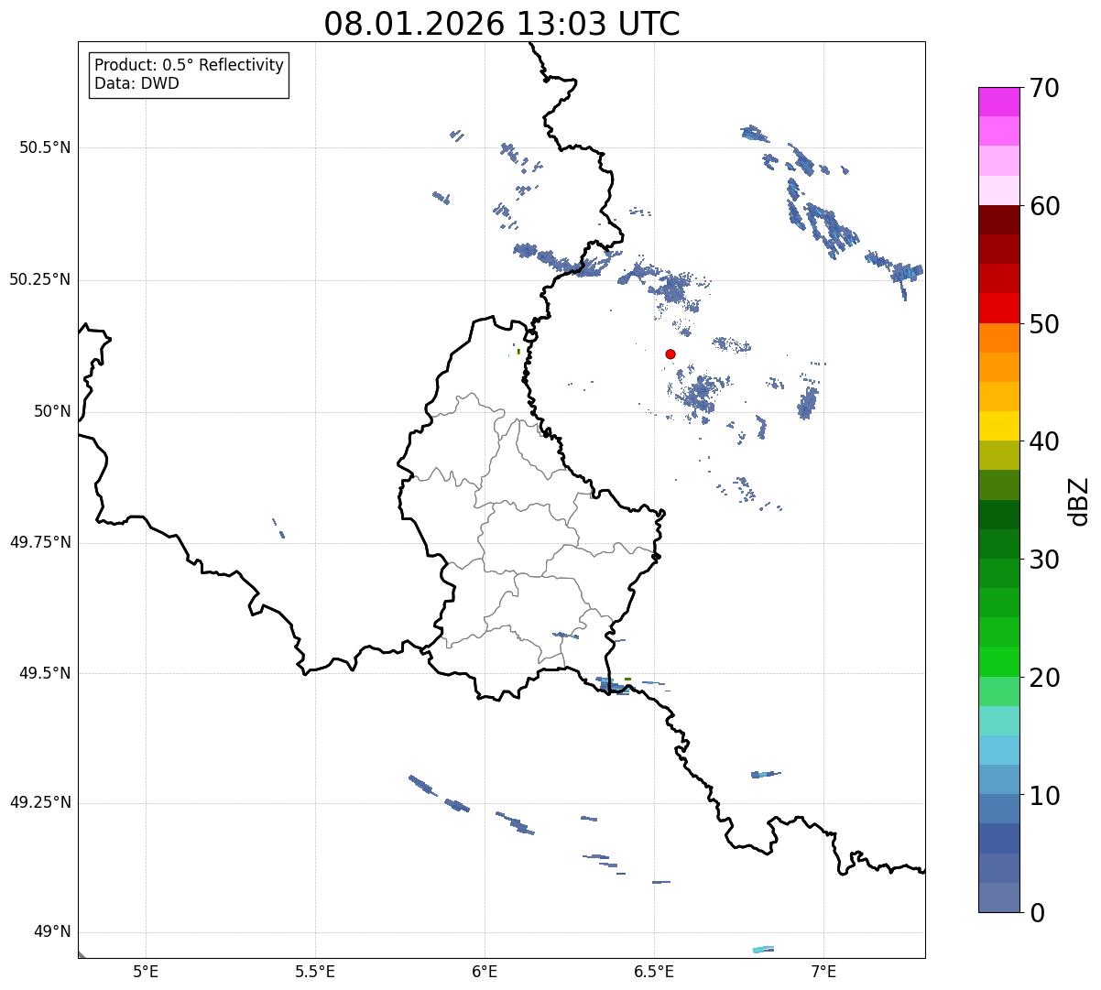Click the 'dBZ' colorbar axis label
The image size is (1101, 990).
(x=1079, y=501)
